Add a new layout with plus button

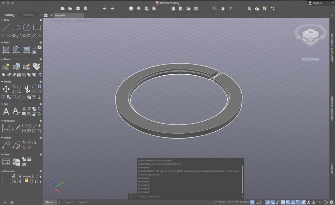60,202
